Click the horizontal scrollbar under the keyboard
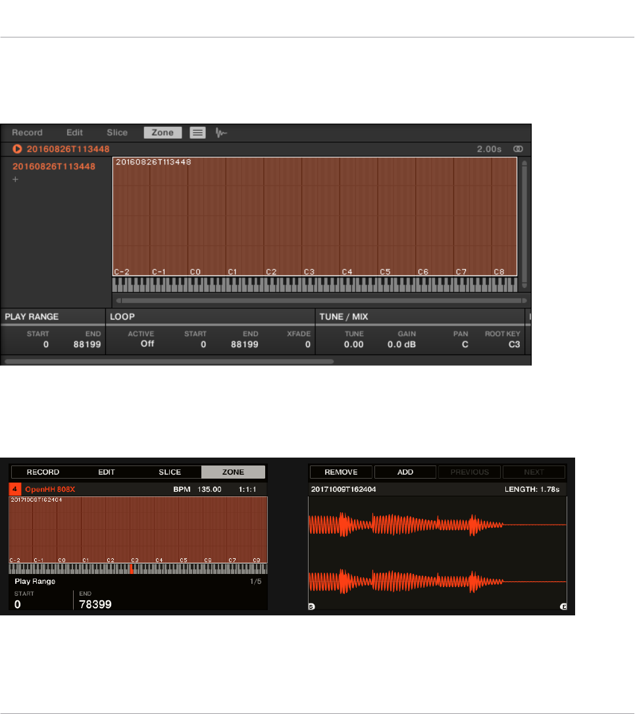 [x=322, y=300]
